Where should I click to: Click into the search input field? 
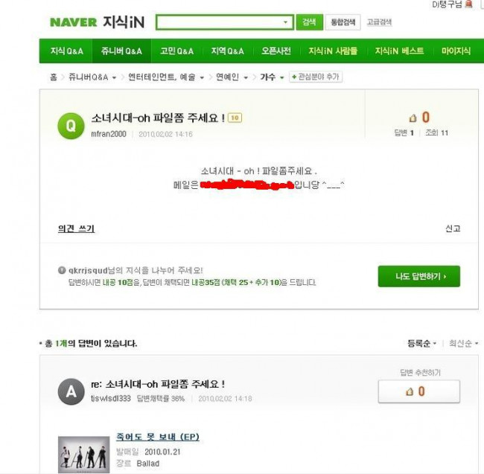tap(220, 22)
